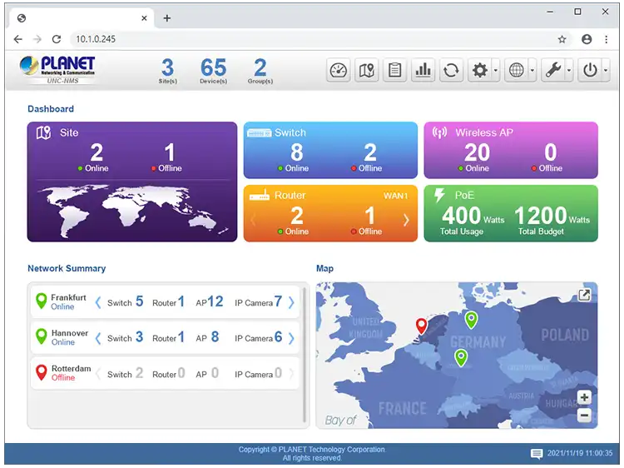Open a new browser tab
Viewport: 624px width, 468px height.
click(x=167, y=17)
